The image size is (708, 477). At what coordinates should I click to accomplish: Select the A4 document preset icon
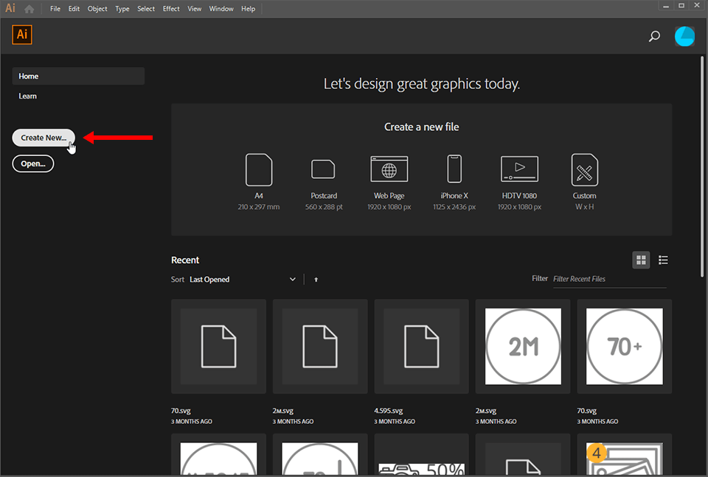pyautogui.click(x=259, y=170)
